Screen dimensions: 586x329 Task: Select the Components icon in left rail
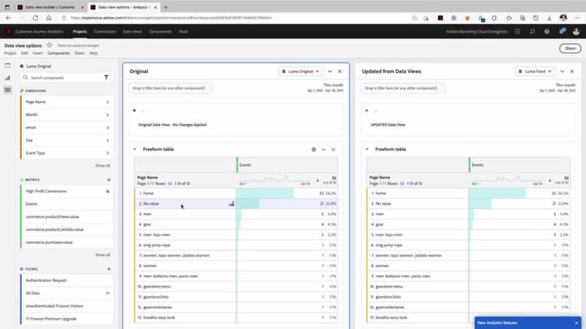(8, 90)
